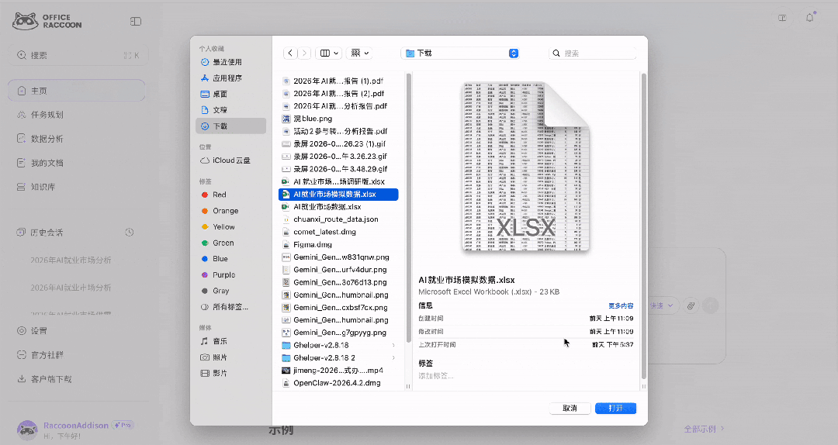The image size is (838, 445).
Task: Open 主页 in Office Raccoon sidebar
Action: (x=76, y=91)
